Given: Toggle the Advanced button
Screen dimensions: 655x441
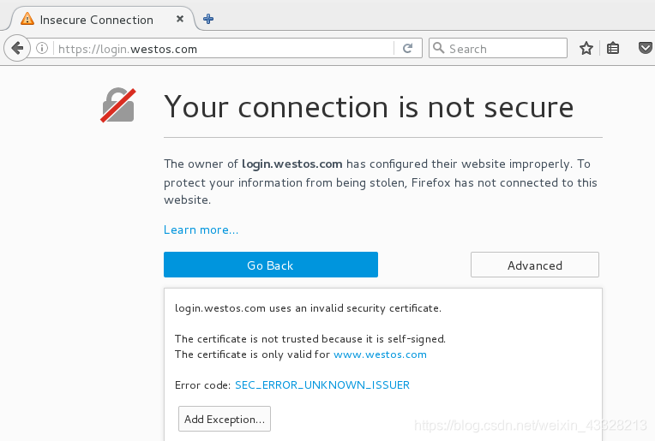Looking at the screenshot, I should click(535, 265).
